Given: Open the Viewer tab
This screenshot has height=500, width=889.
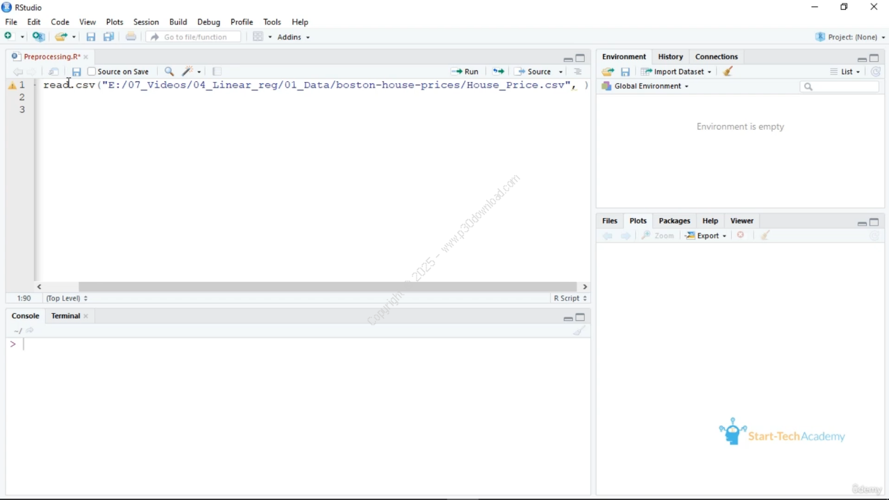Looking at the screenshot, I should (x=742, y=221).
